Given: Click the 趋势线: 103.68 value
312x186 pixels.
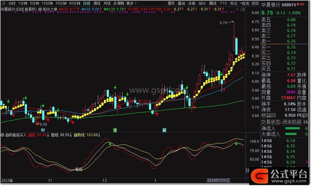Looking at the screenshot, I should tap(87, 135).
